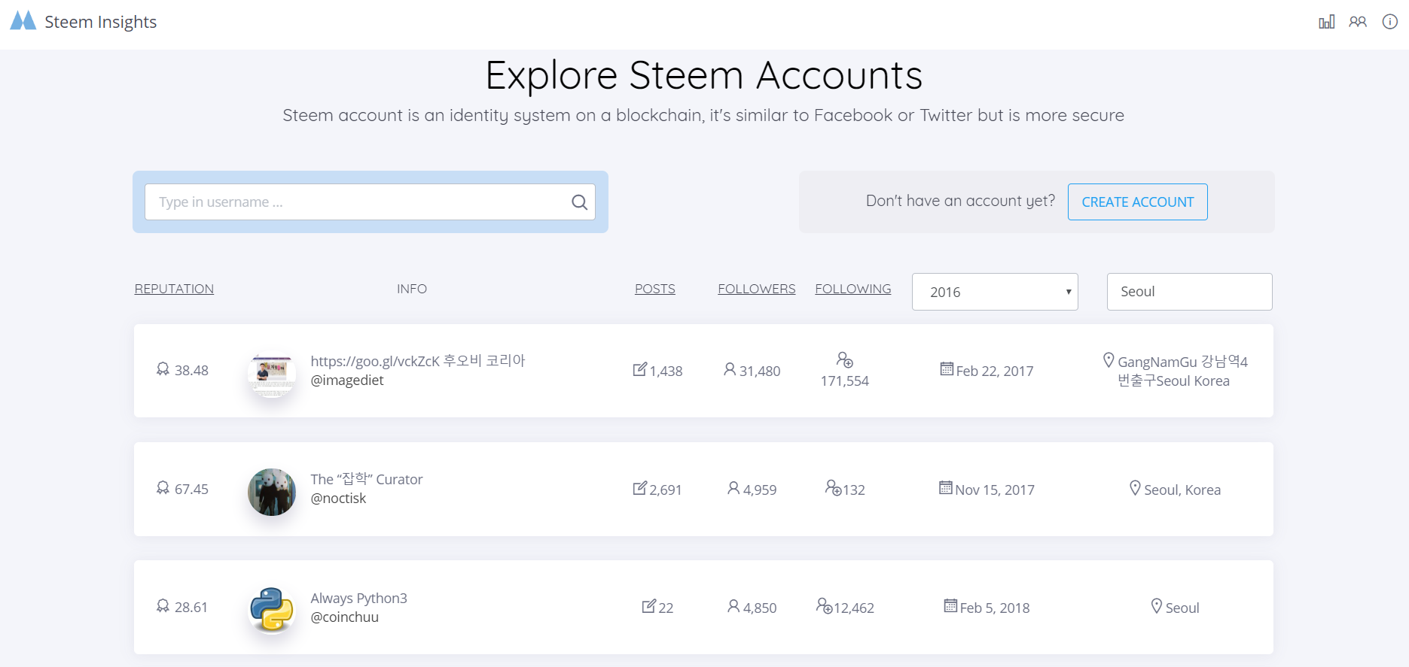The height and width of the screenshot is (667, 1409).
Task: Open the 2016 year dropdown
Action: [994, 292]
